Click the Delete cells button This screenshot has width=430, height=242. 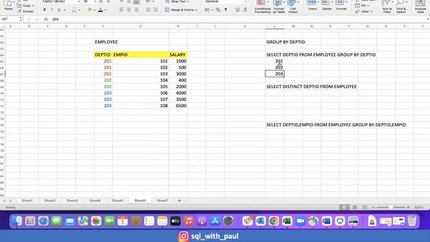pos(327,5)
